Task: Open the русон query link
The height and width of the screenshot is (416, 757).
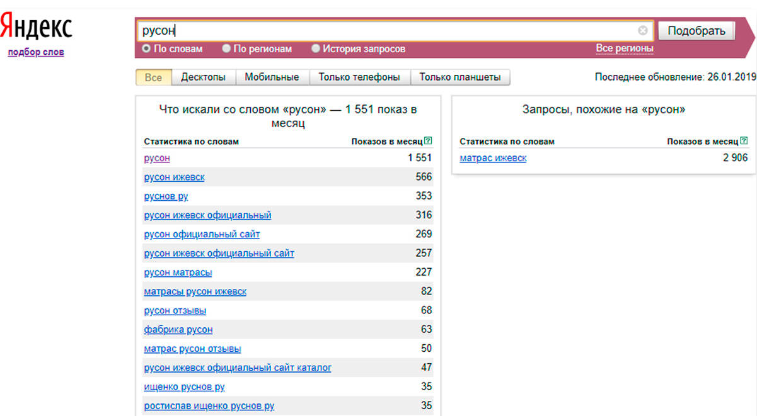Action: click(x=157, y=158)
